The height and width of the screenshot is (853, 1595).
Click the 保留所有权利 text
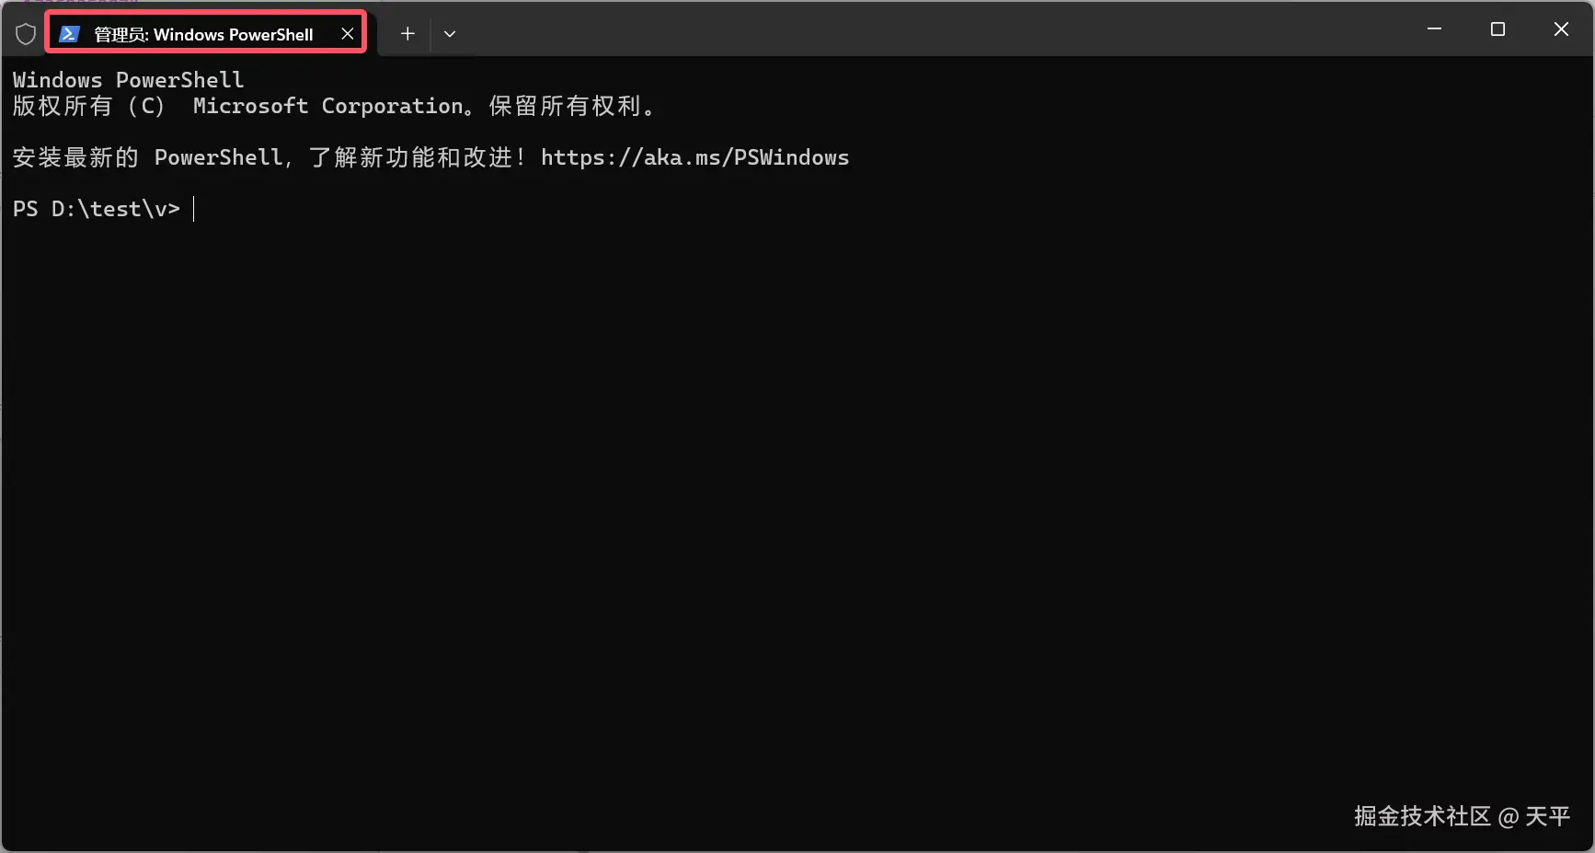pos(566,106)
